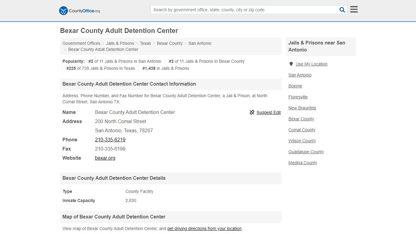
Task: Open Medina County sidebar link
Action: pyautogui.click(x=303, y=163)
